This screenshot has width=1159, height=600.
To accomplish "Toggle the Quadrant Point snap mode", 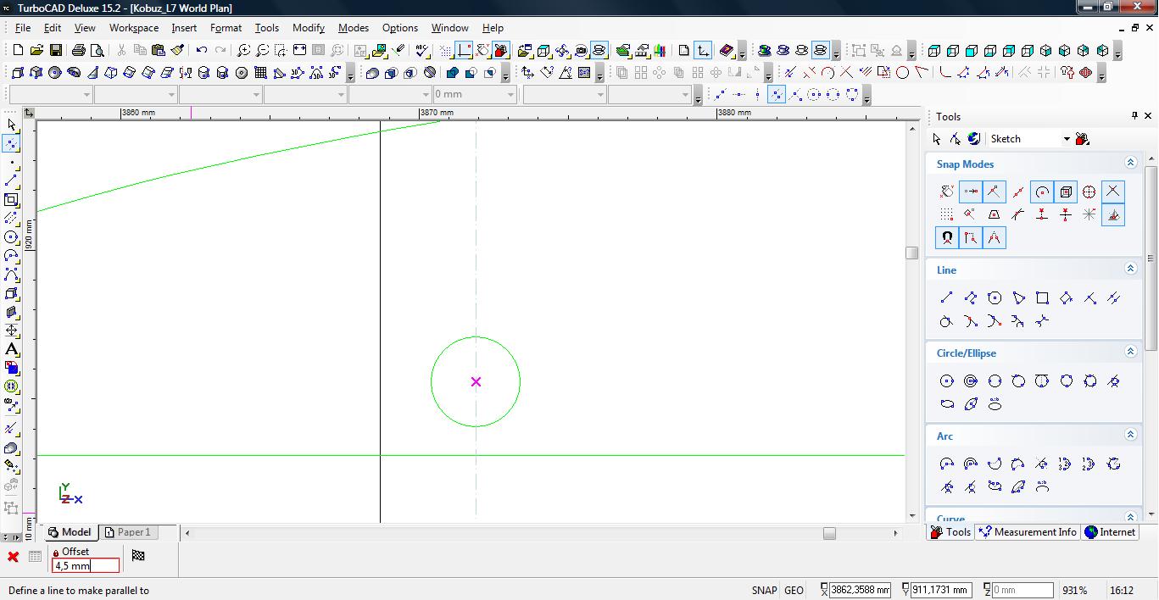I will click(x=1089, y=192).
